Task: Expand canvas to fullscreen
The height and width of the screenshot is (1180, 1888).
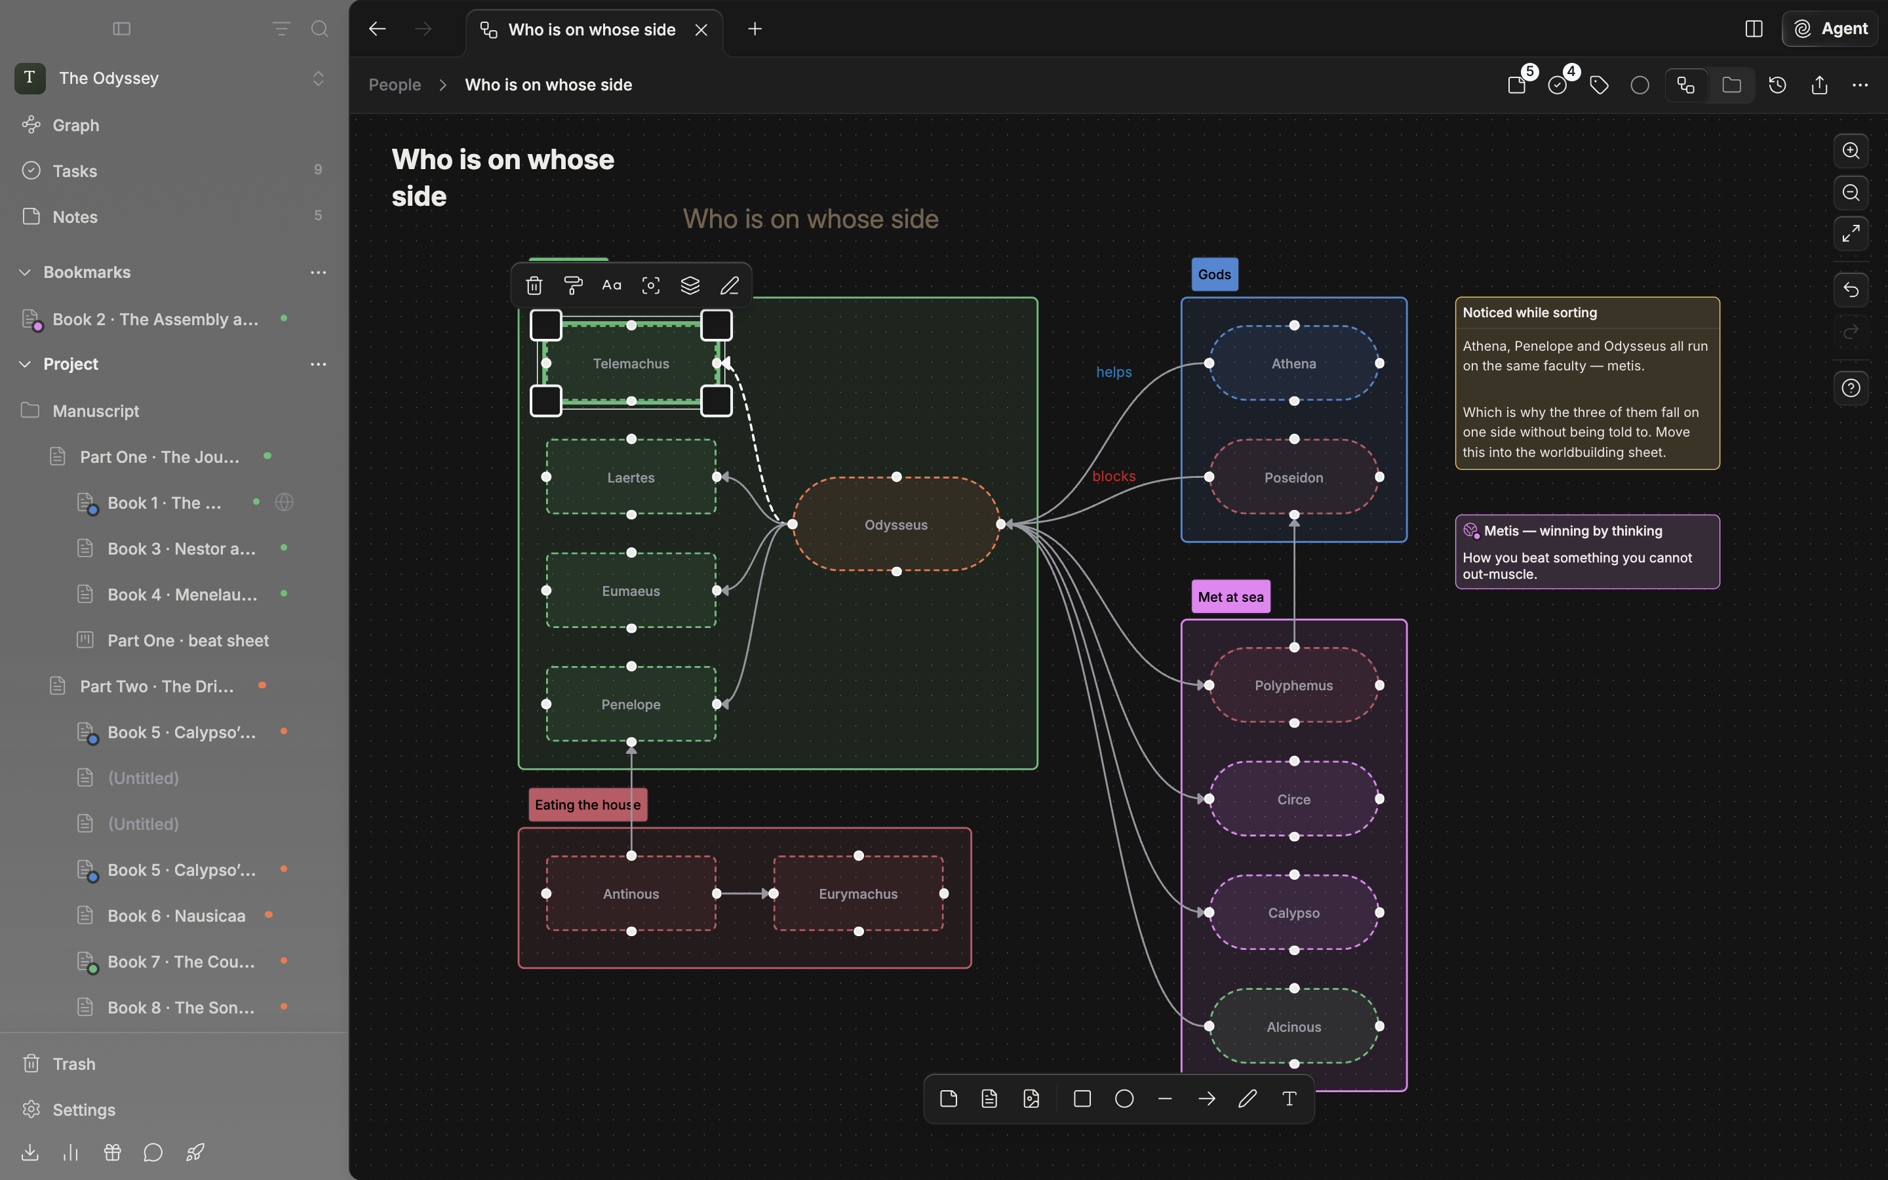Action: [x=1851, y=233]
